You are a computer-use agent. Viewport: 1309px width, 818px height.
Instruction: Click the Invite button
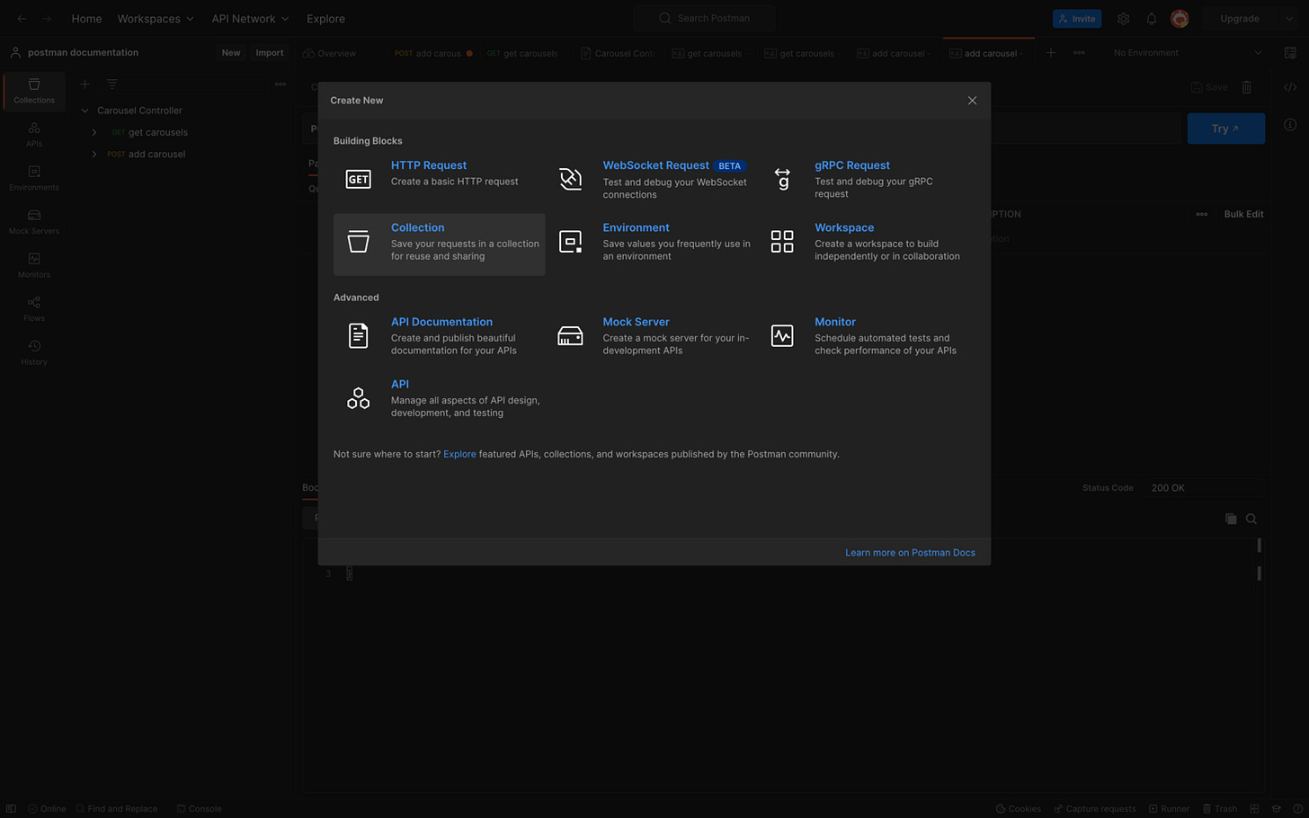tap(1077, 18)
